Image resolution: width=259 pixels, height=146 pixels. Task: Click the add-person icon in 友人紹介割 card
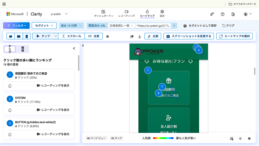pos(169,118)
